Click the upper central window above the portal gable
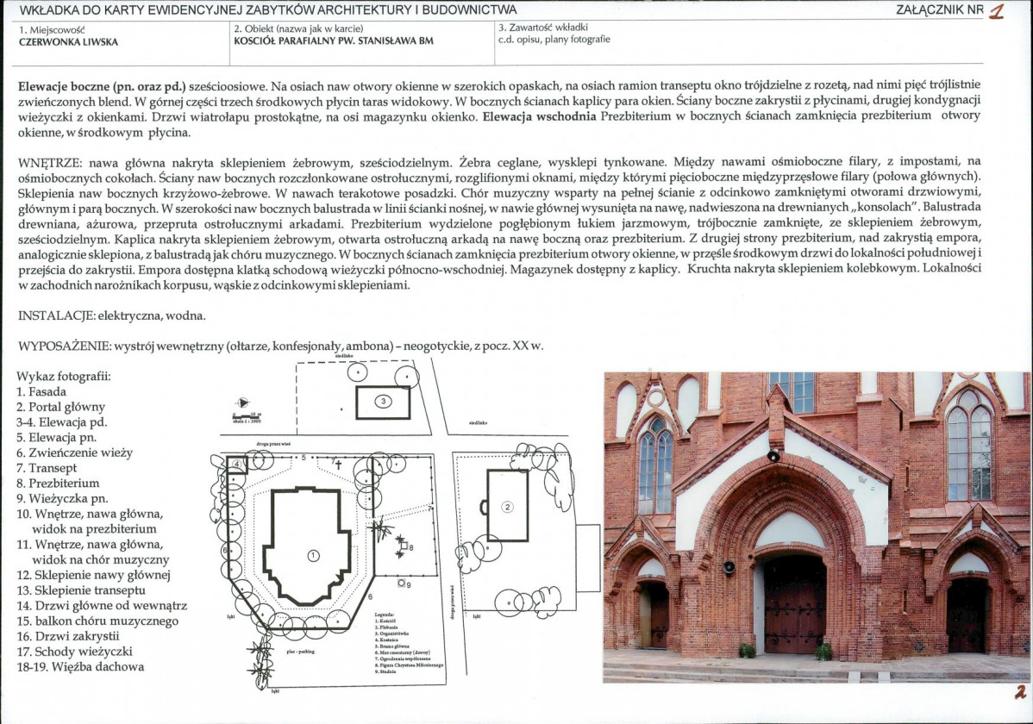Viewport: 1033px width, 724px height. point(792,393)
